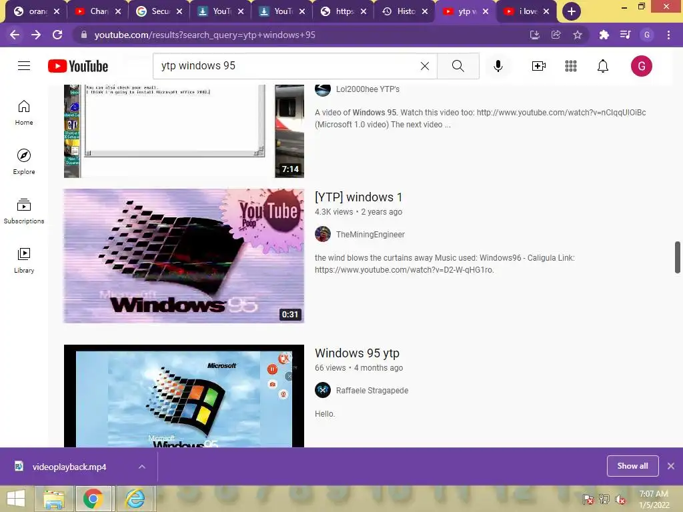The width and height of the screenshot is (683, 512).
Task: Share this page from the address bar
Action: 556,35
